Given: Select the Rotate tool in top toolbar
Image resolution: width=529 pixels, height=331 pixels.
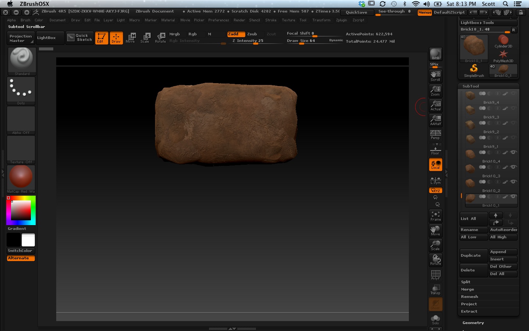Looking at the screenshot, I should (161, 38).
